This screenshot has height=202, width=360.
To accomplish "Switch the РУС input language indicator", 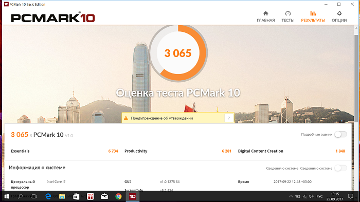I will pyautogui.click(x=319, y=196).
